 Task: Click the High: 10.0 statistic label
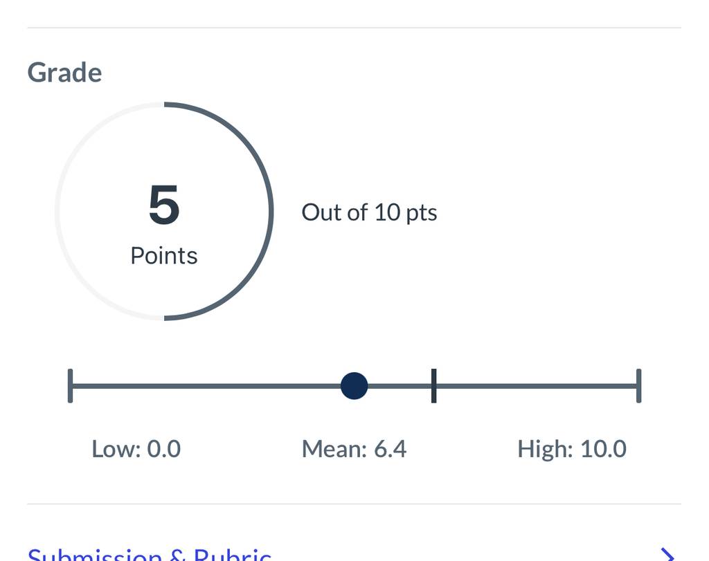(x=572, y=449)
